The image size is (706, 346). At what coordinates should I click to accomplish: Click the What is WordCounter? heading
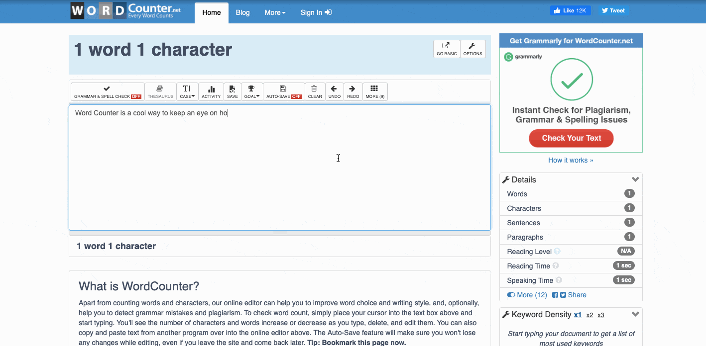[139, 286]
